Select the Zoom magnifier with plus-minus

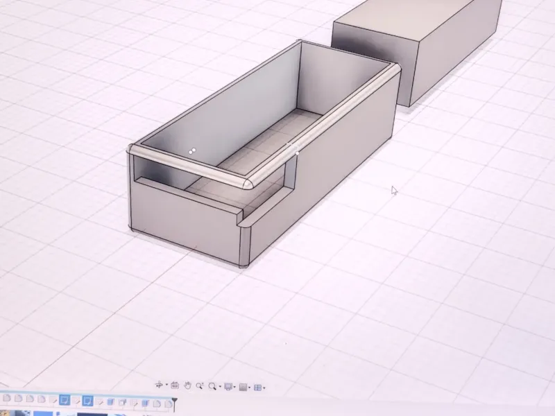[x=200, y=386]
